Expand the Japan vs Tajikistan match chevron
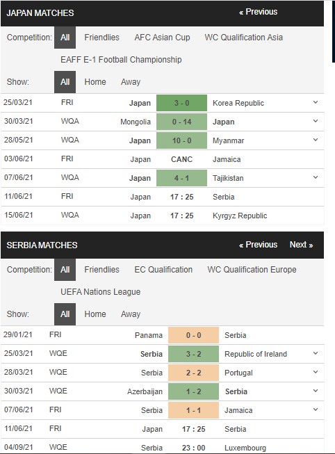The width and height of the screenshot is (335, 454). point(316,177)
